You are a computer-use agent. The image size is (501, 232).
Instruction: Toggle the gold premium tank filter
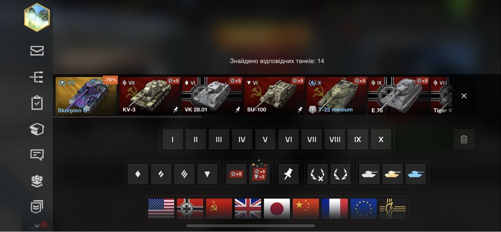[392, 174]
